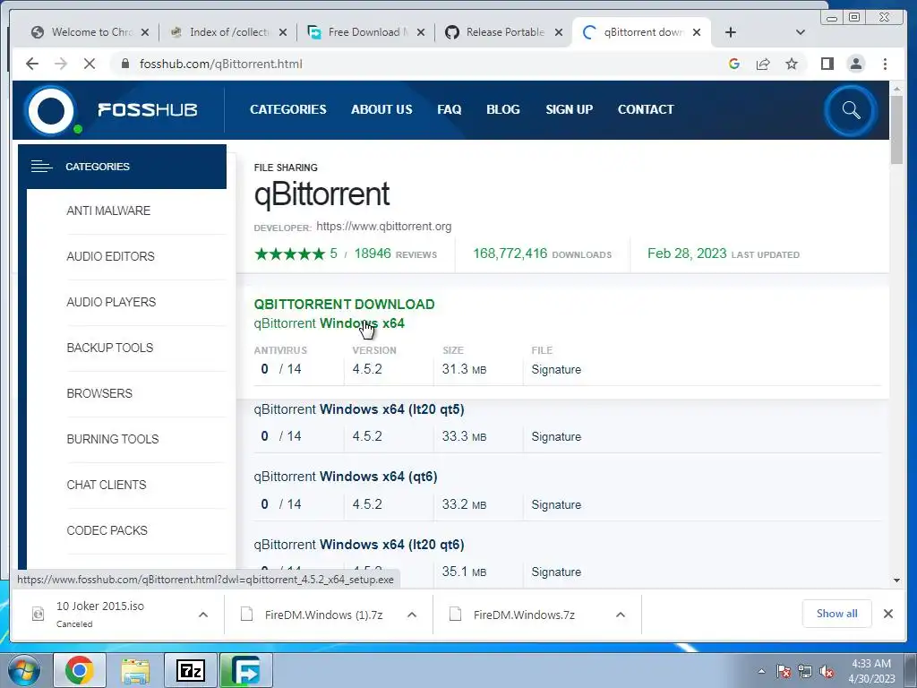Download qBittorrent Windows x64 (lt20 qt6)

click(359, 545)
